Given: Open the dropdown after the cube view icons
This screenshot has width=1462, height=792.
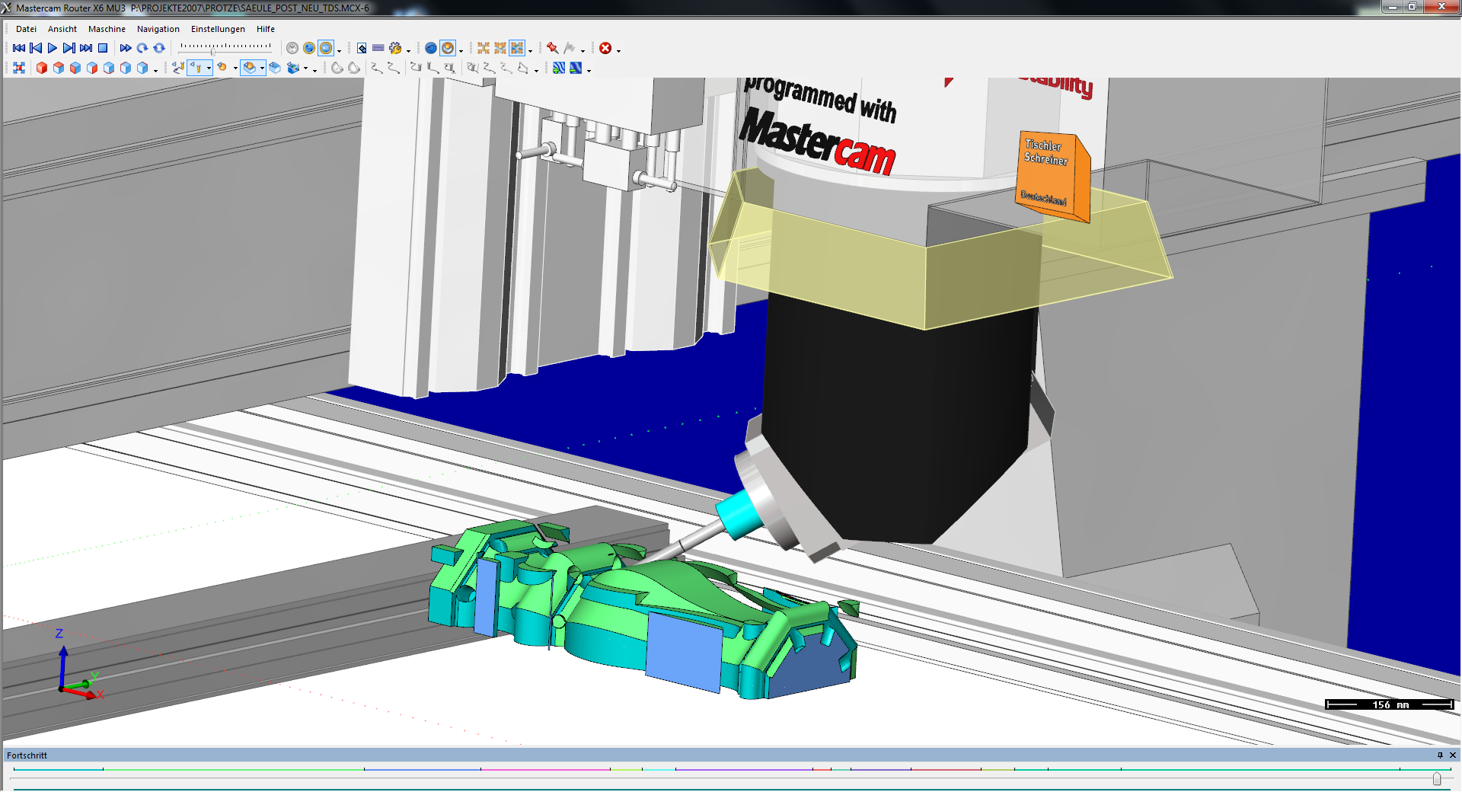Looking at the screenshot, I should point(156,71).
